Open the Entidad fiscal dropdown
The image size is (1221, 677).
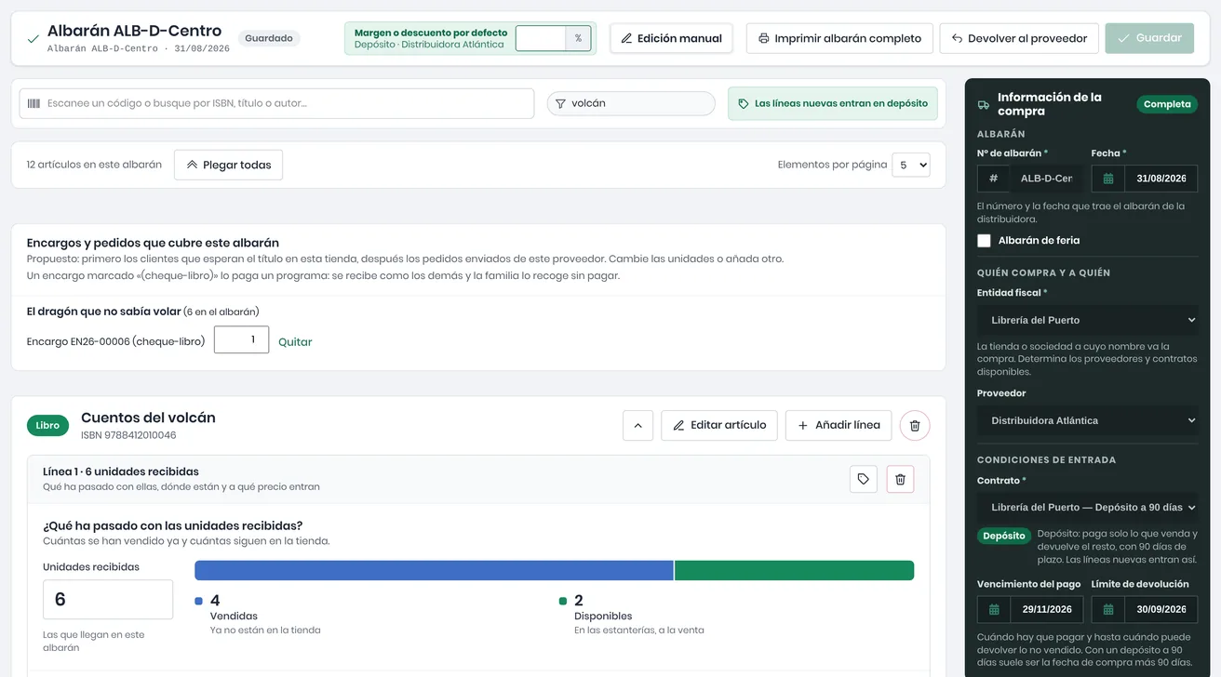[1088, 320]
